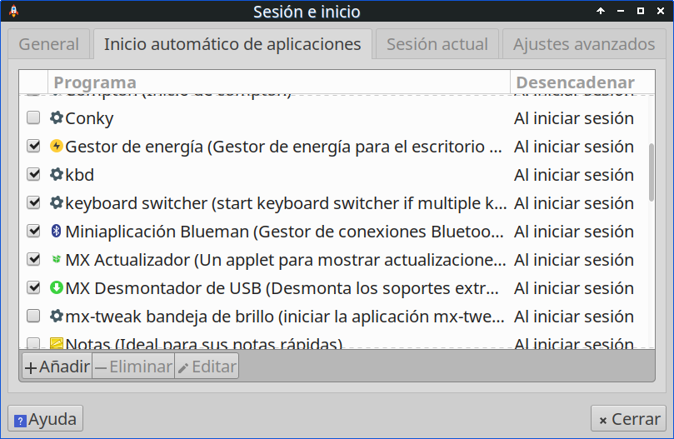This screenshot has height=439, width=674.
Task: Toggle the MX Actualizador checkbox
Action: (x=33, y=259)
